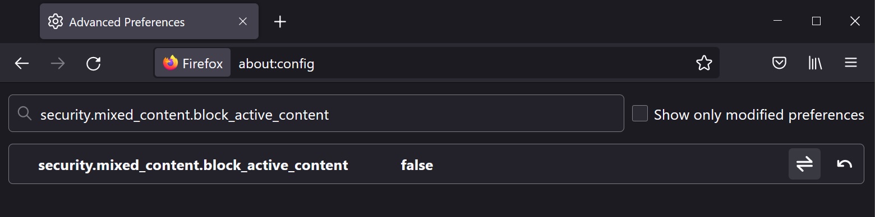Go back to the previous page

pos(22,64)
